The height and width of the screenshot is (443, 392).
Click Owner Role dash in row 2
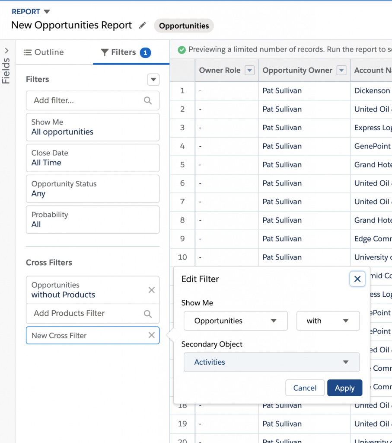click(200, 109)
